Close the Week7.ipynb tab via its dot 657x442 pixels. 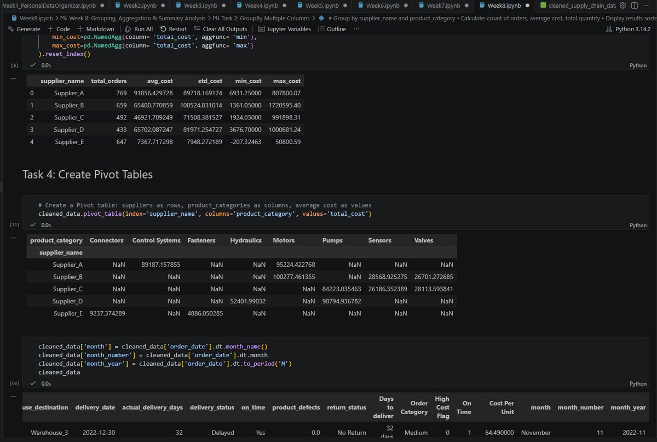pos(465,5)
